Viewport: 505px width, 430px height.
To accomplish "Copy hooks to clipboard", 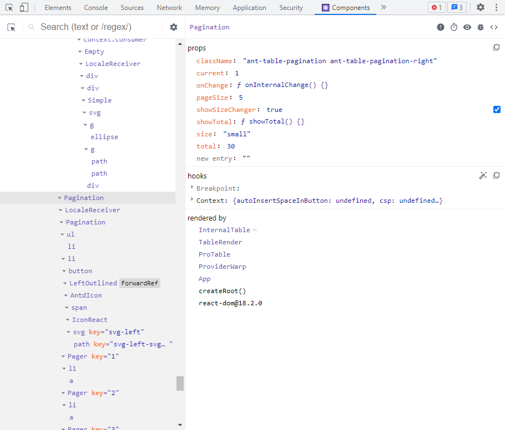I will click(496, 176).
